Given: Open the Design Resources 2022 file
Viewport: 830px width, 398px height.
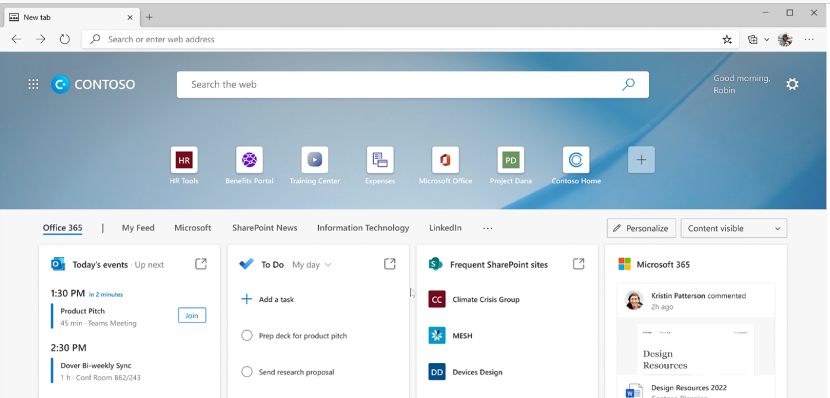Looking at the screenshot, I should pyautogui.click(x=689, y=388).
